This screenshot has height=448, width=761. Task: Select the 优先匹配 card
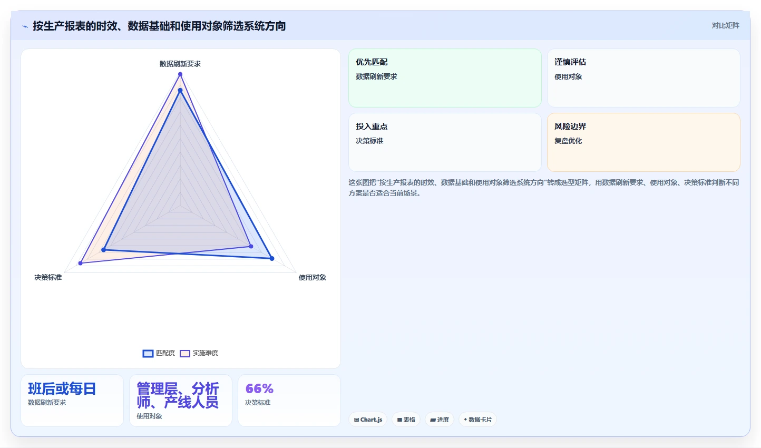(x=445, y=78)
